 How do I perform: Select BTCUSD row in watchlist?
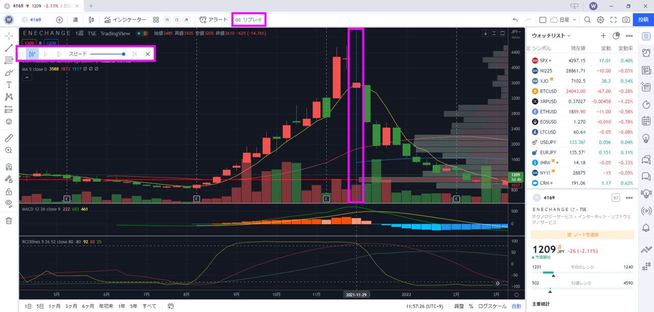point(582,91)
